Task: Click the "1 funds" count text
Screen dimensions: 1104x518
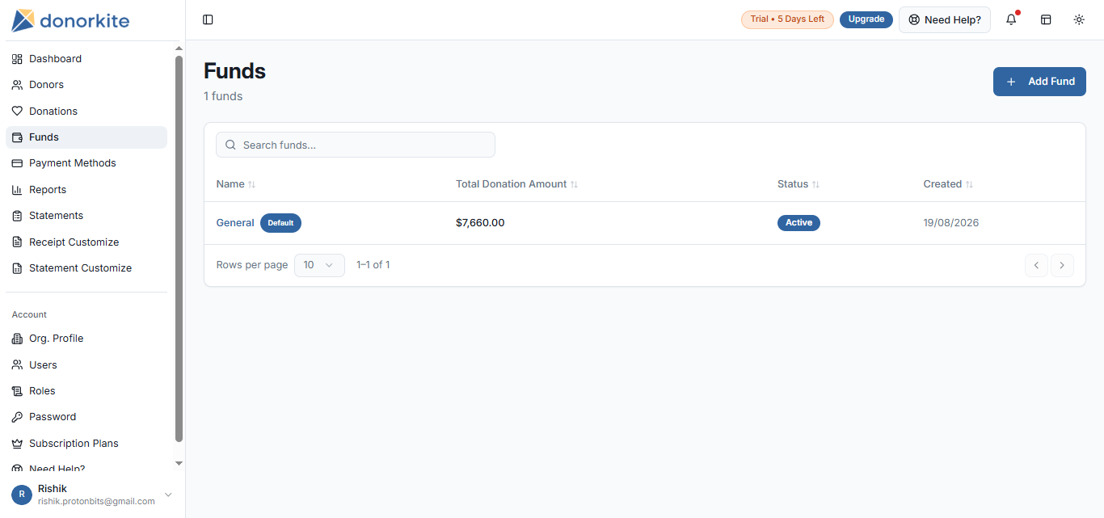Action: (223, 96)
